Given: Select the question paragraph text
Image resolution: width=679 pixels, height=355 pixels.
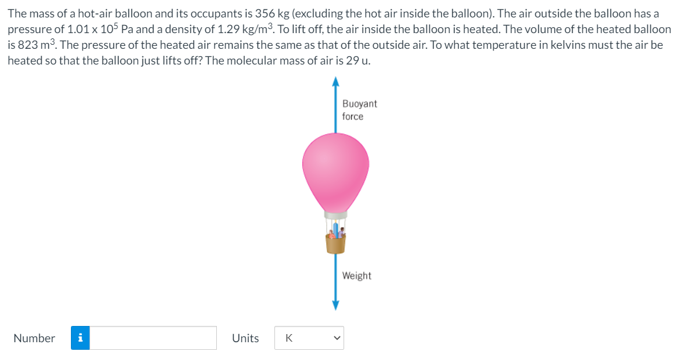Looking at the screenshot, I should click(337, 35).
